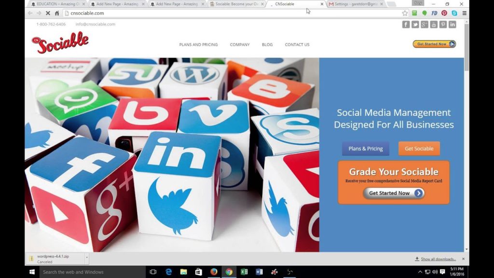Click the Search the web and Windows box
This screenshot has width=494, height=278.
(x=92, y=272)
